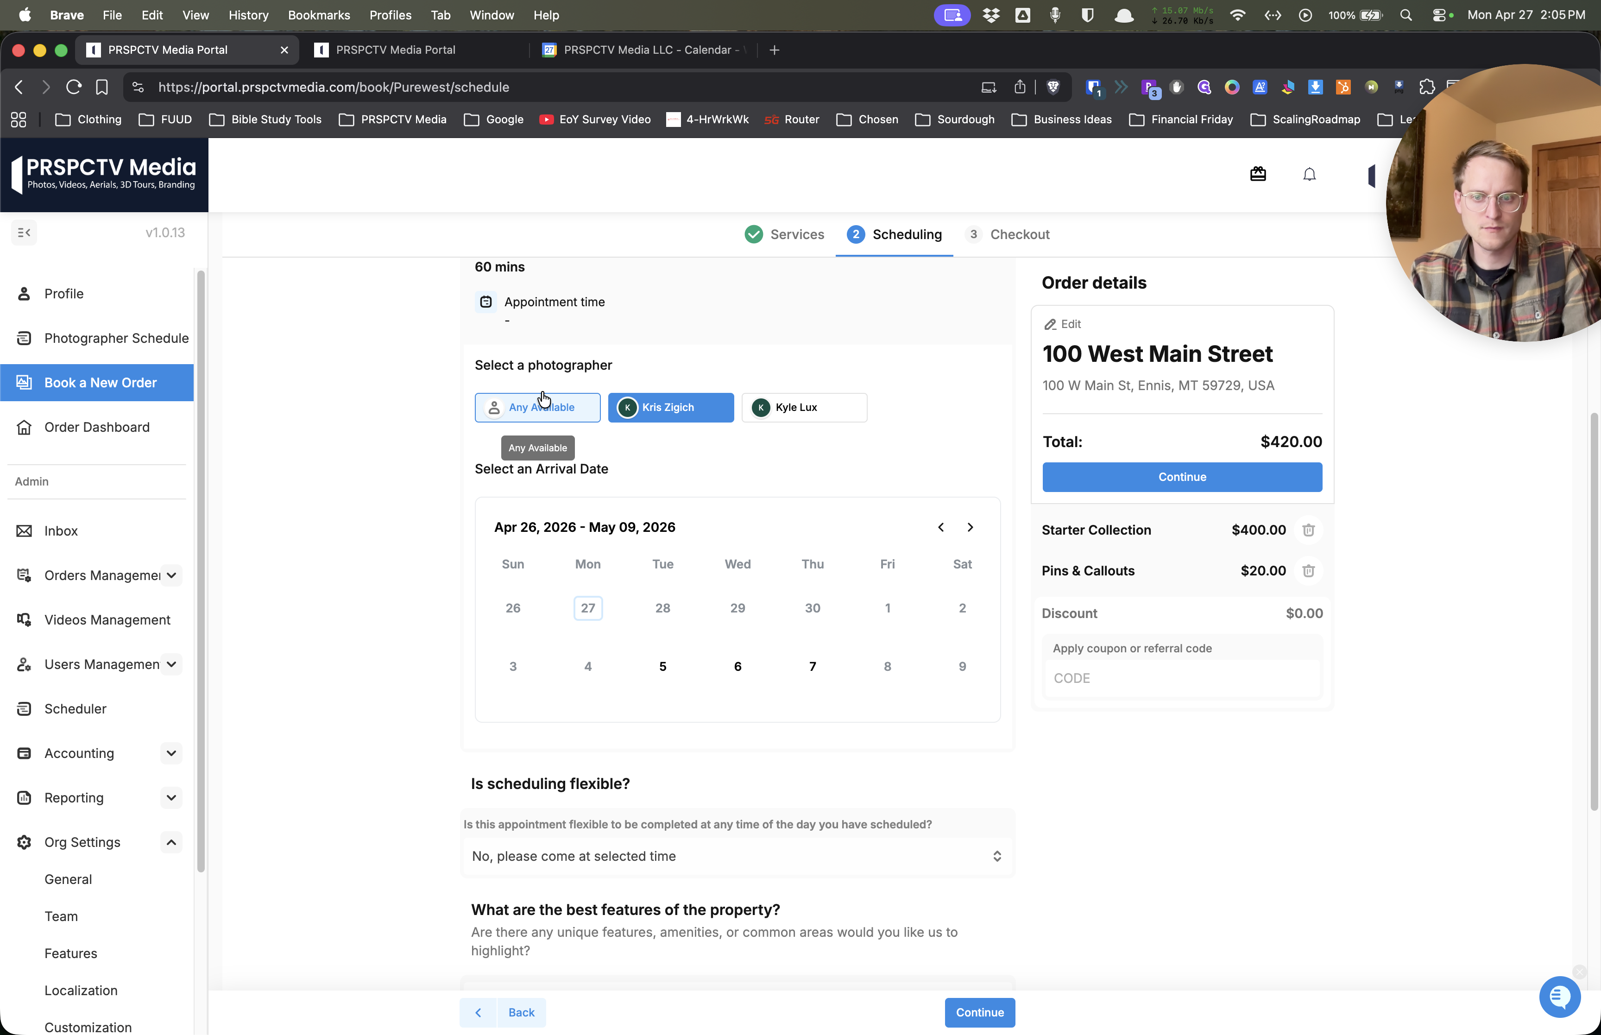Collapse the sidebar with the toggle icon
This screenshot has height=1035, width=1601.
[x=24, y=233]
